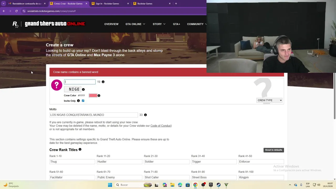Open the green V app in taskbar
This screenshot has width=336, height=189.
[x=226, y=185]
